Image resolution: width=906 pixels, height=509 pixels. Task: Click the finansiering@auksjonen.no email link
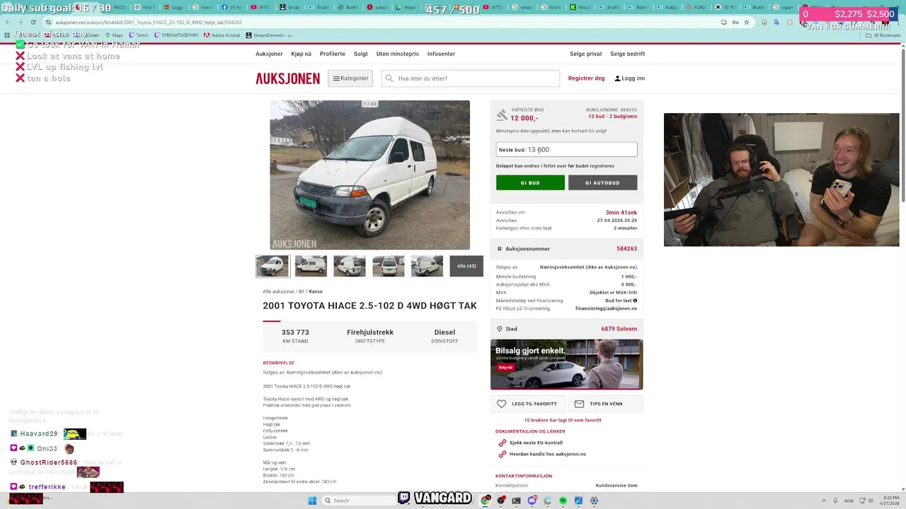(x=606, y=308)
